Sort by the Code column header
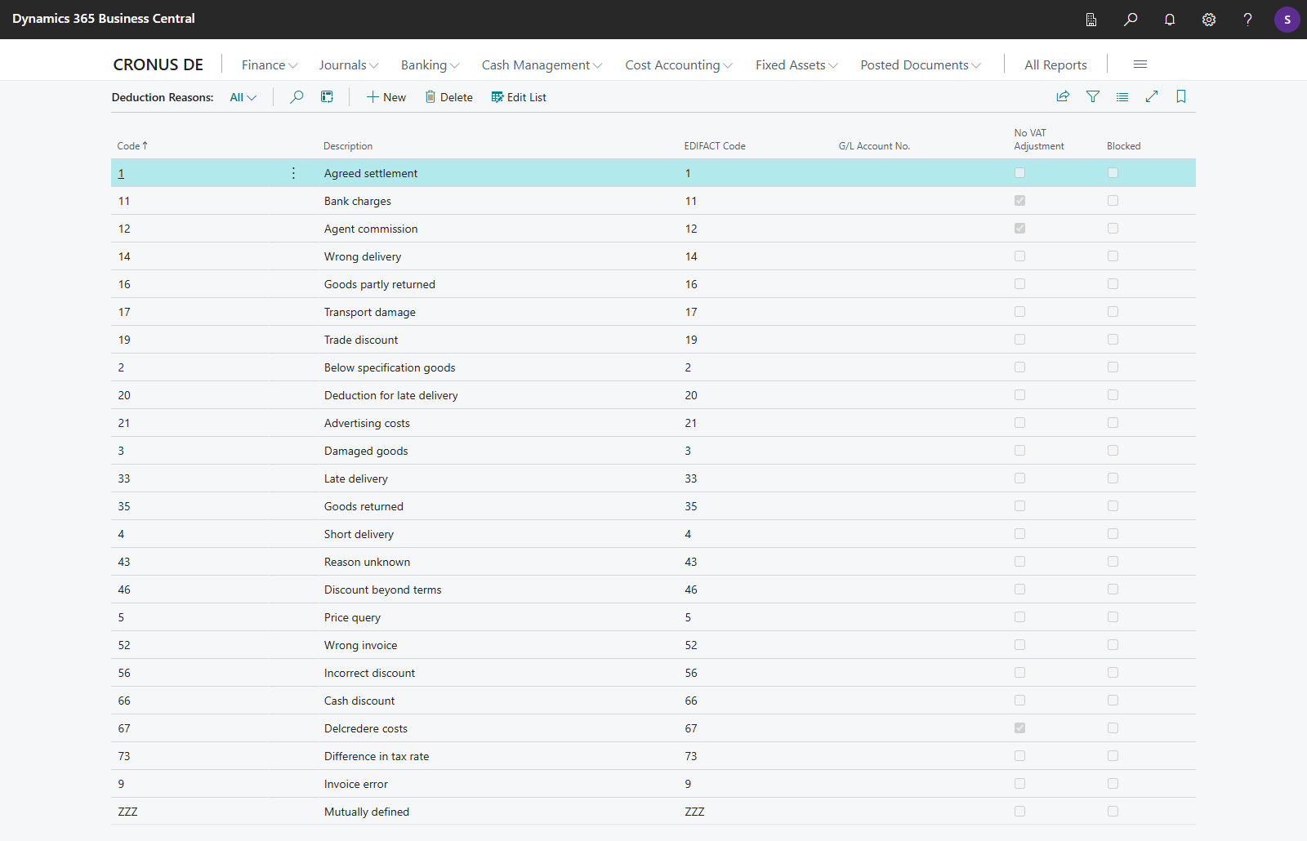This screenshot has width=1307, height=841. click(132, 146)
